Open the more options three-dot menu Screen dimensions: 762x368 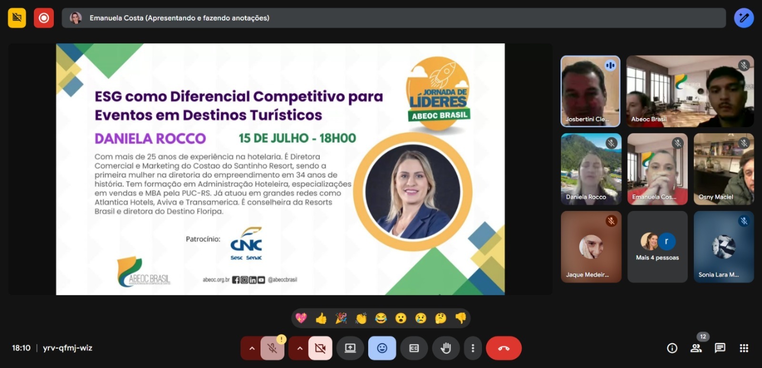(472, 348)
